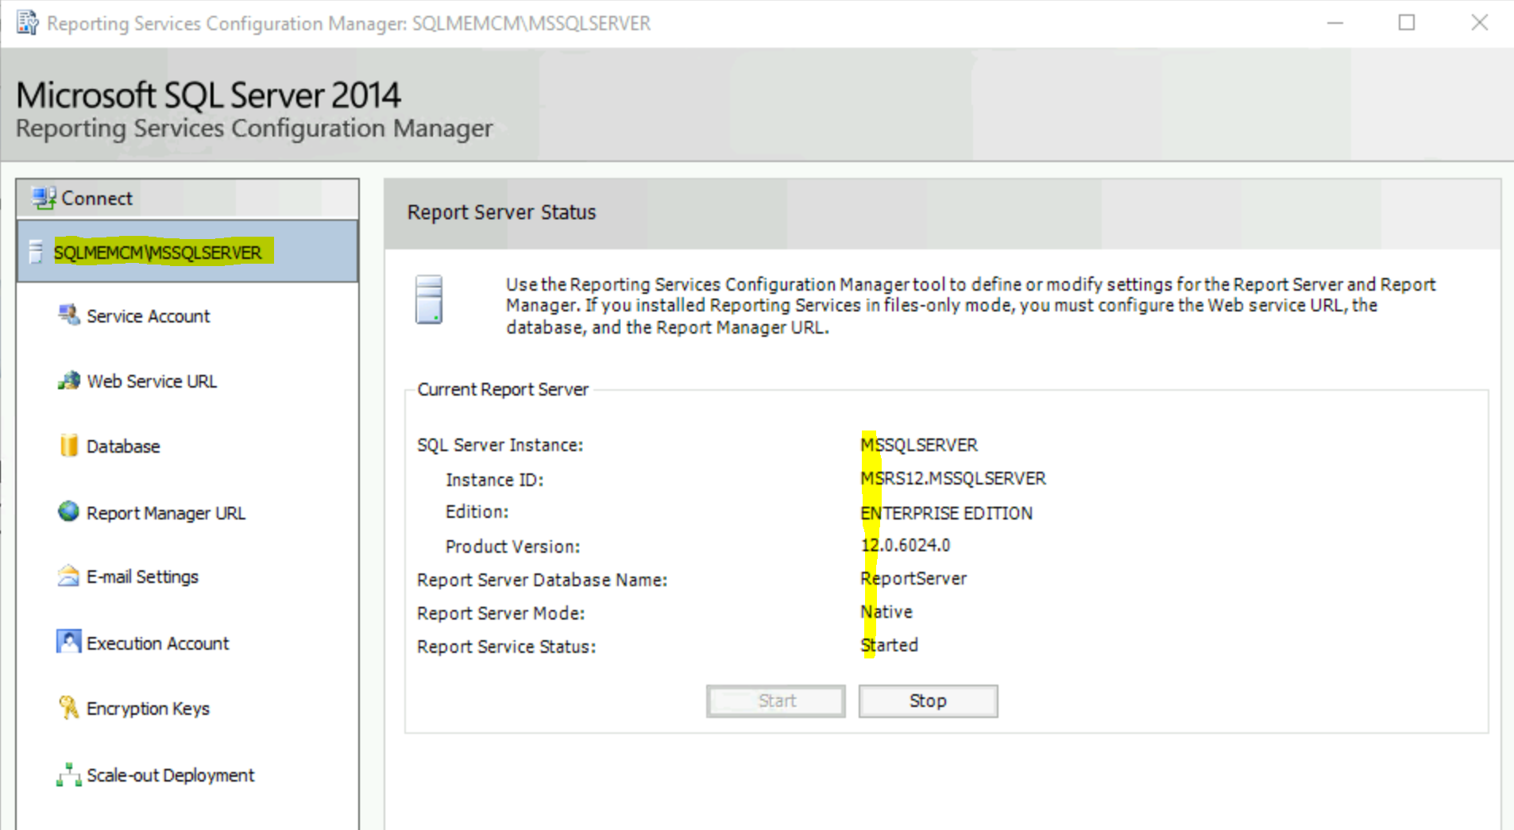Open the Report Manager URL page

coord(166,513)
